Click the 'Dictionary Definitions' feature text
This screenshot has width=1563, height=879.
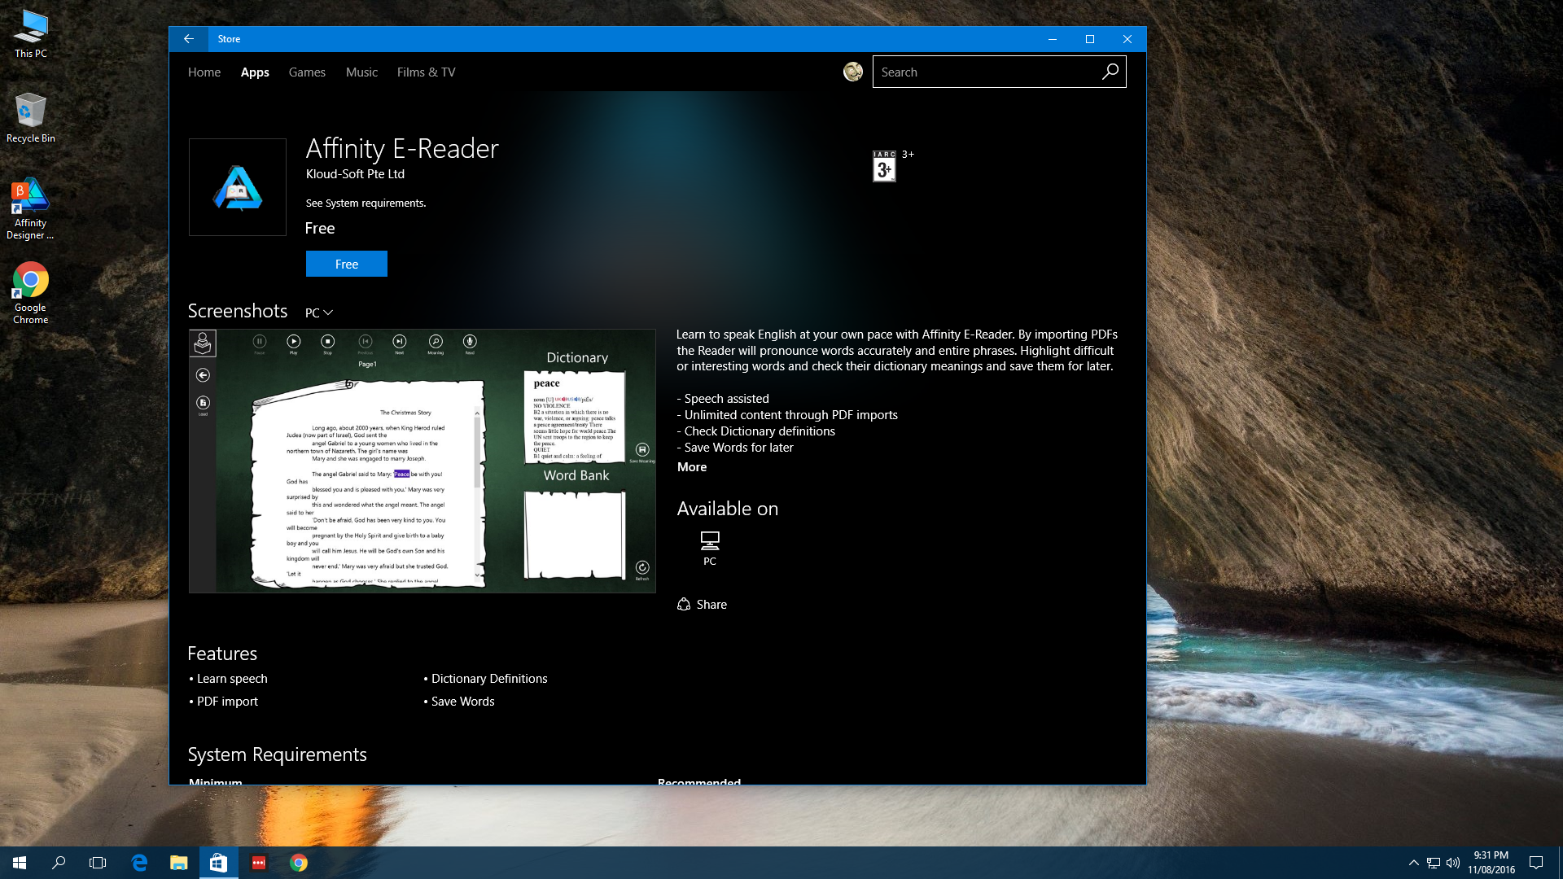click(489, 679)
